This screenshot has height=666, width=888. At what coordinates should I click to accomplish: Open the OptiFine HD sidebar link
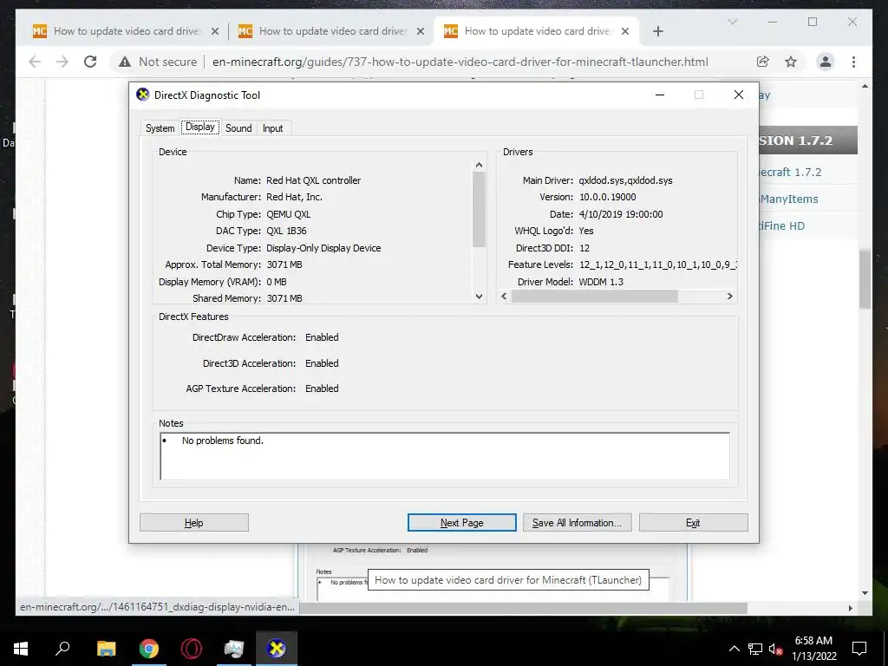point(781,225)
